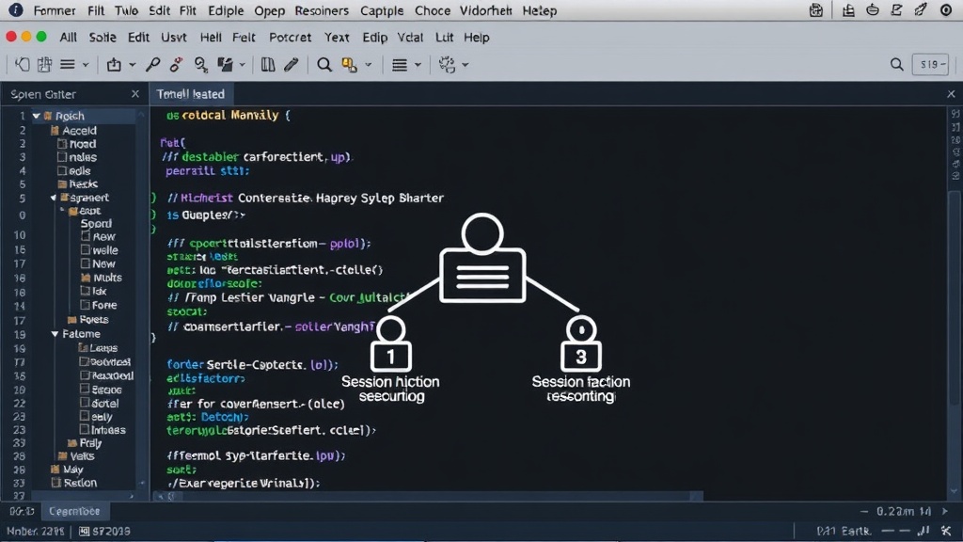Open dropdown arrow beside dark folder icon
The height and width of the screenshot is (542, 963).
pos(242,65)
